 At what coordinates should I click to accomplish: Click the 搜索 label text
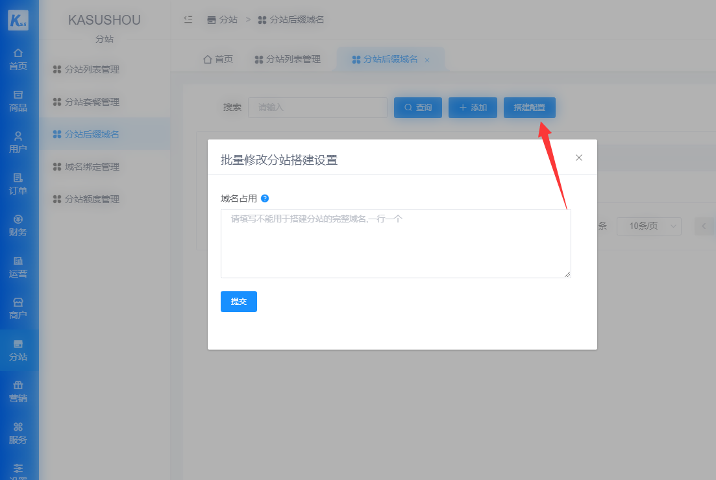[x=232, y=108]
